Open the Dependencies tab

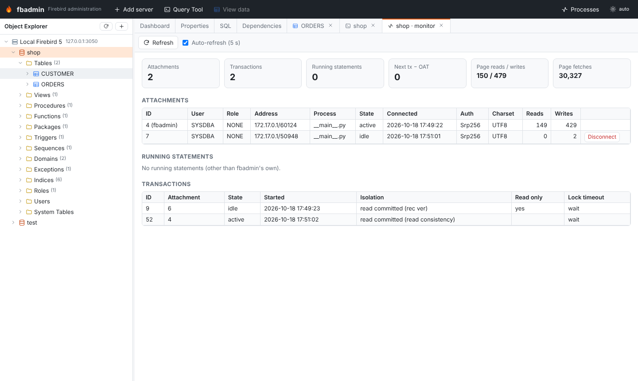pyautogui.click(x=262, y=26)
